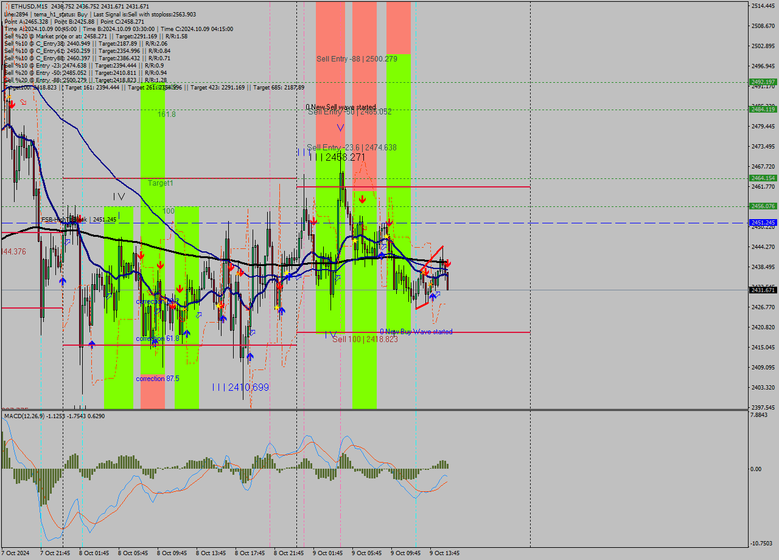Select the 'Sell 100 | 2418.823' label

(x=365, y=339)
